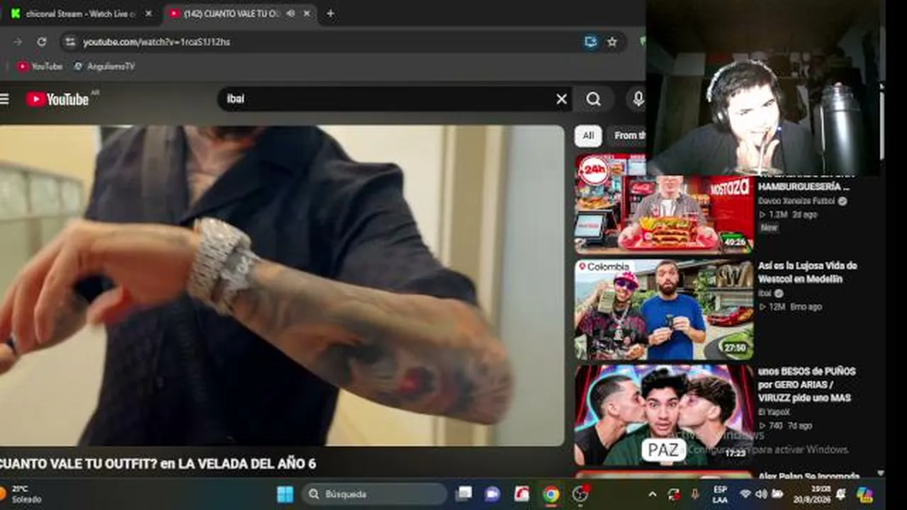The height and width of the screenshot is (510, 907).
Task: Close the CUANTO VALE TU OUTFIT tab
Action: pyautogui.click(x=306, y=13)
